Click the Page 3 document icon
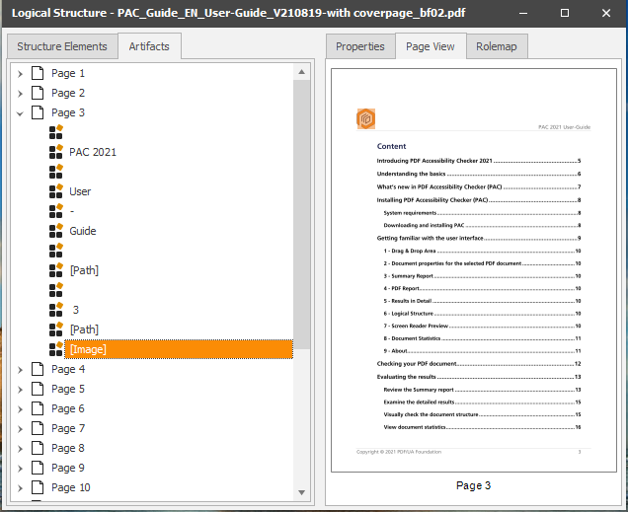The image size is (628, 512). pyautogui.click(x=38, y=112)
